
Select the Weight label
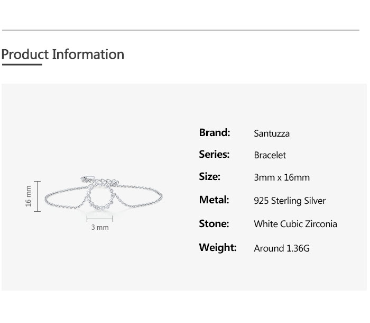[217, 247]
